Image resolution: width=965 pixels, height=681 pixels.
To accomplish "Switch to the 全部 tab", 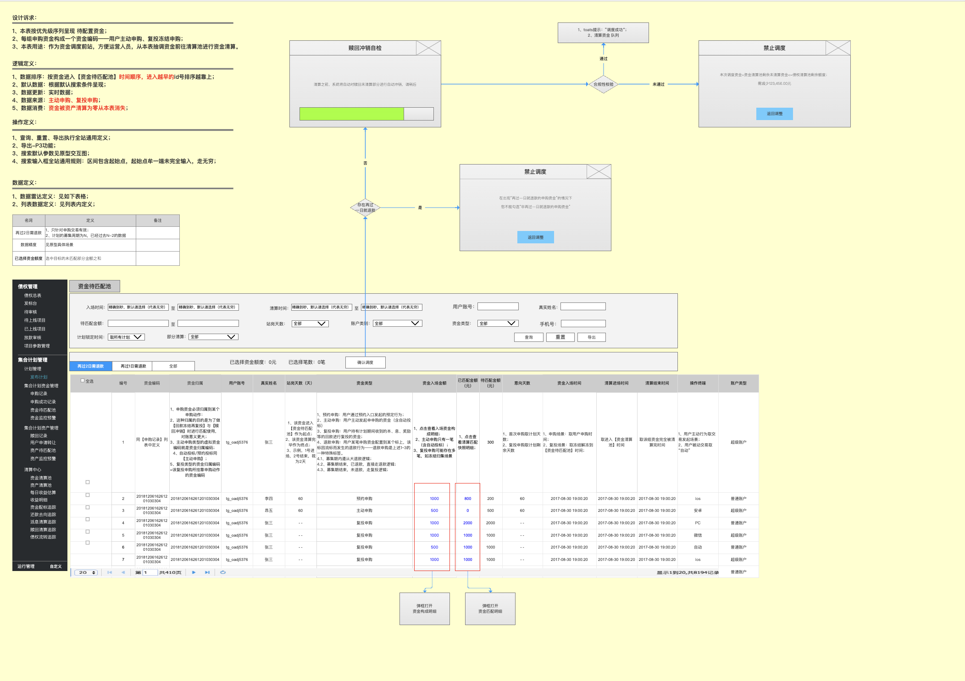I will click(173, 366).
